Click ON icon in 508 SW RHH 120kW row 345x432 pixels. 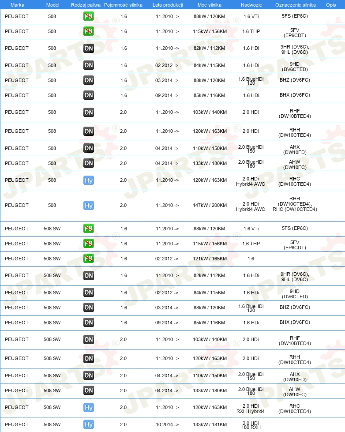pyautogui.click(x=88, y=358)
